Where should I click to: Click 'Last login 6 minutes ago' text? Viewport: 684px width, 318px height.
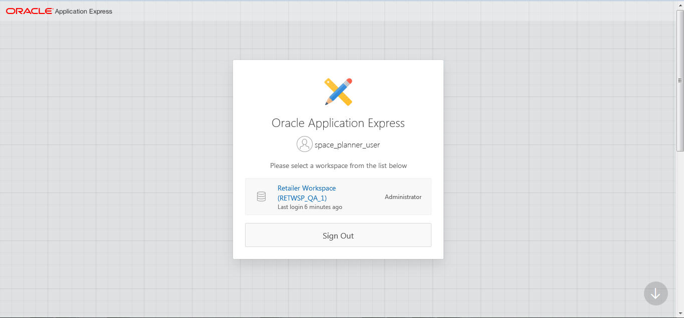310,207
